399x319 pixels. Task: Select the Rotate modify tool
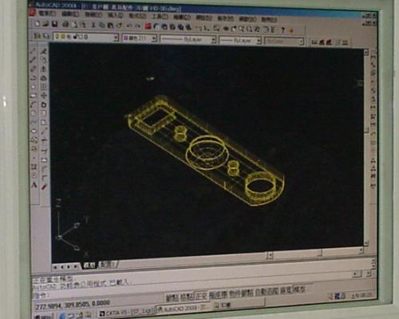[x=44, y=104]
